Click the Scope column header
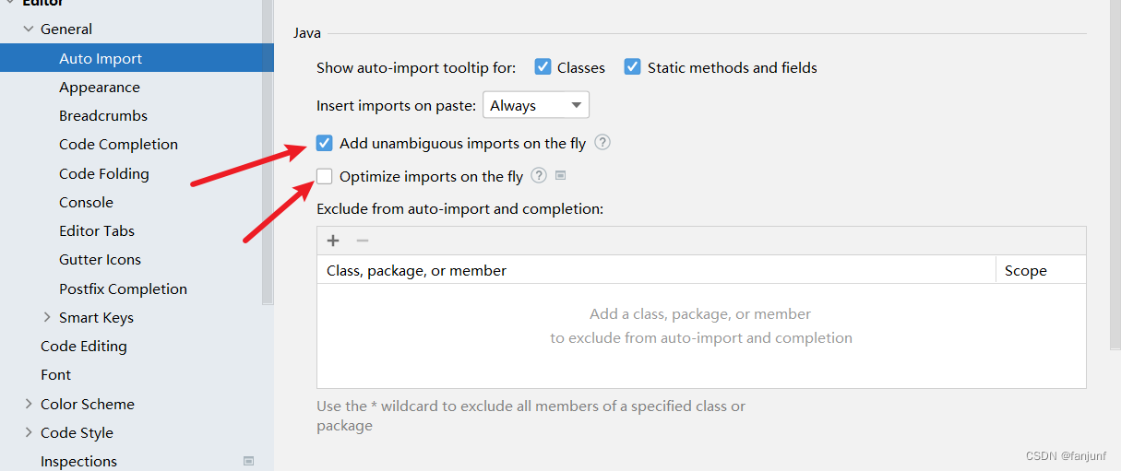The width and height of the screenshot is (1121, 471). pos(1025,270)
